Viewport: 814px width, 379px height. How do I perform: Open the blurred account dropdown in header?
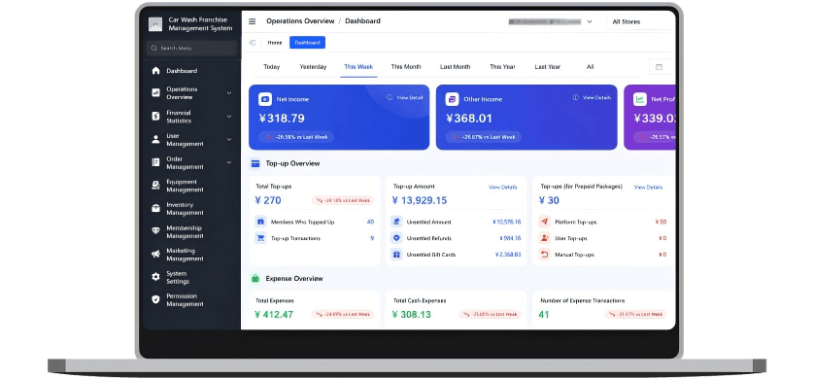tap(551, 21)
